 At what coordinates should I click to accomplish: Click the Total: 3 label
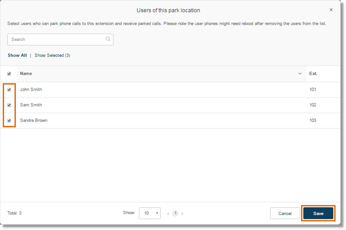coord(15,213)
